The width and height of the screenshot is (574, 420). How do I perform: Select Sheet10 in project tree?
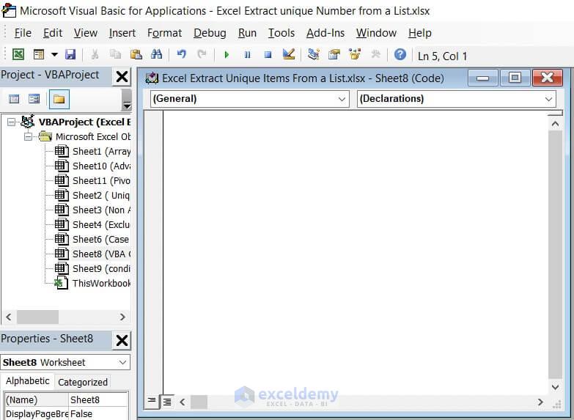click(92, 166)
